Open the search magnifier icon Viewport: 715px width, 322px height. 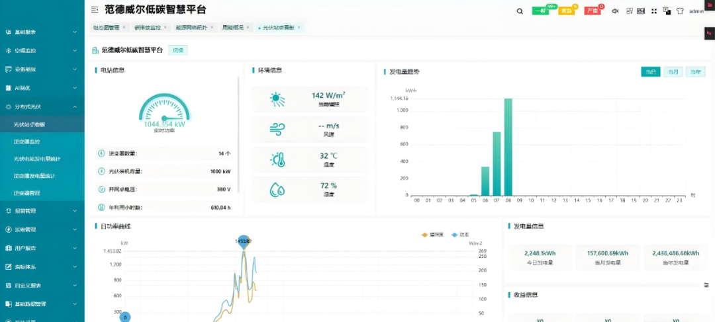pos(520,11)
